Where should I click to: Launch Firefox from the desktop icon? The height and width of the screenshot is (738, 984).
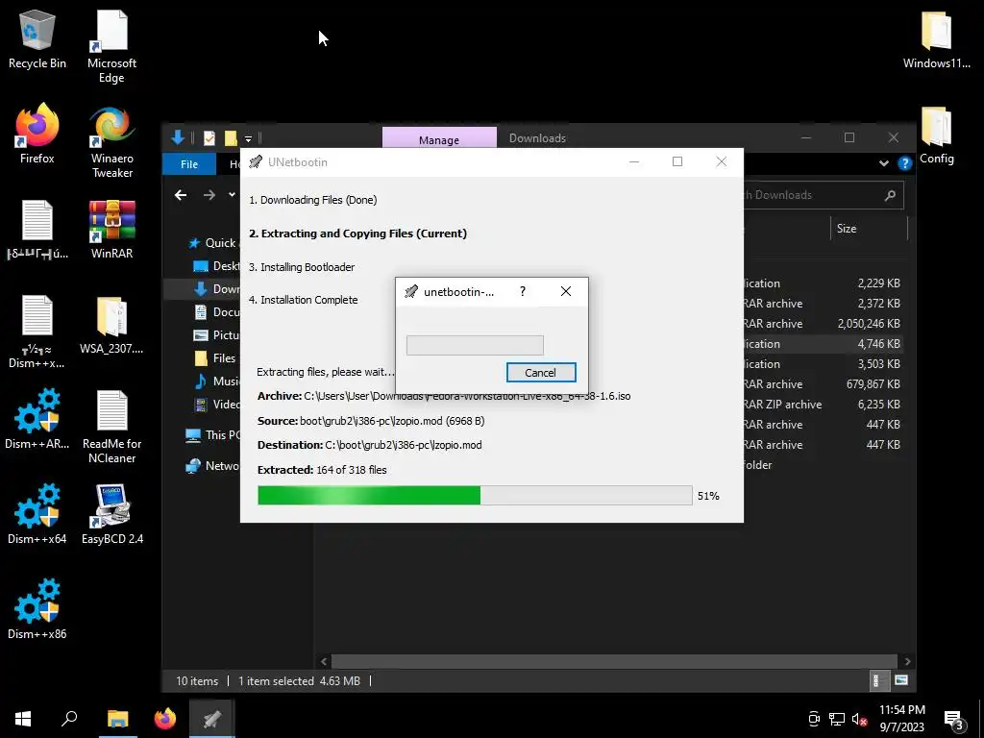point(37,135)
